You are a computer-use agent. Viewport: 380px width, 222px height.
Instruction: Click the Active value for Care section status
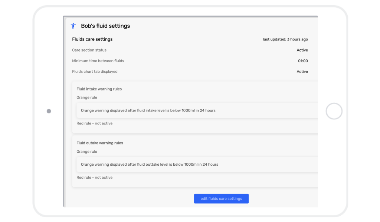[x=302, y=50]
